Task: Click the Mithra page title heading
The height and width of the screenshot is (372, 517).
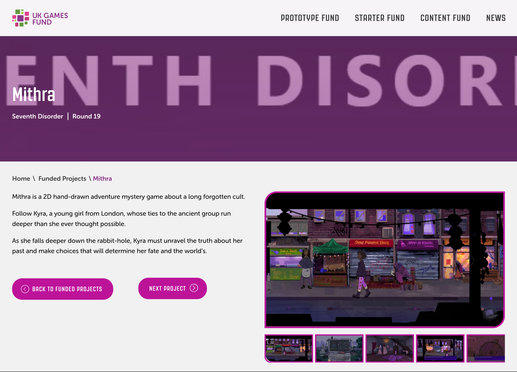Action: [34, 94]
